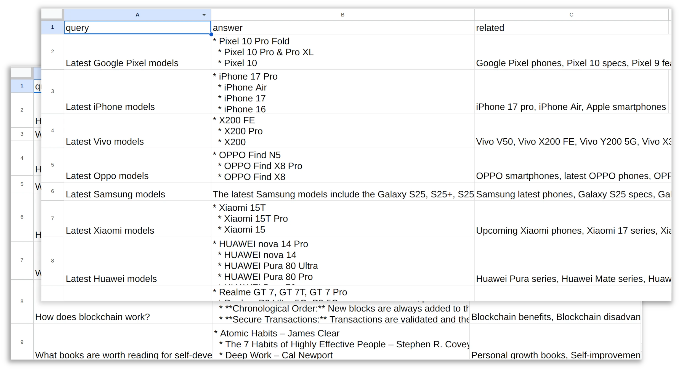The image size is (680, 370).
Task: Select row 3 header in front sheet
Action: click(x=52, y=91)
